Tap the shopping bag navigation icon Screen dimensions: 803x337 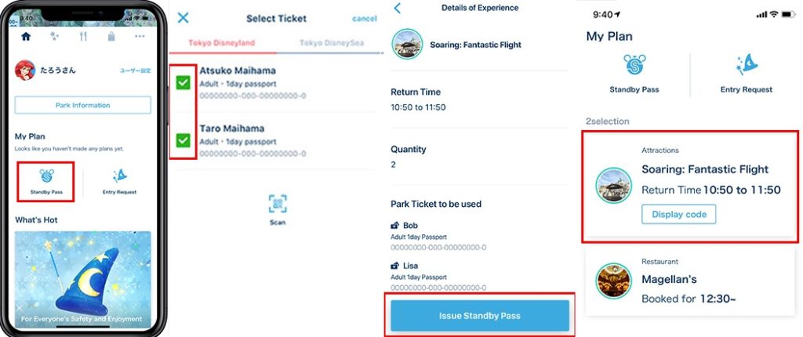pyautogui.click(x=111, y=36)
